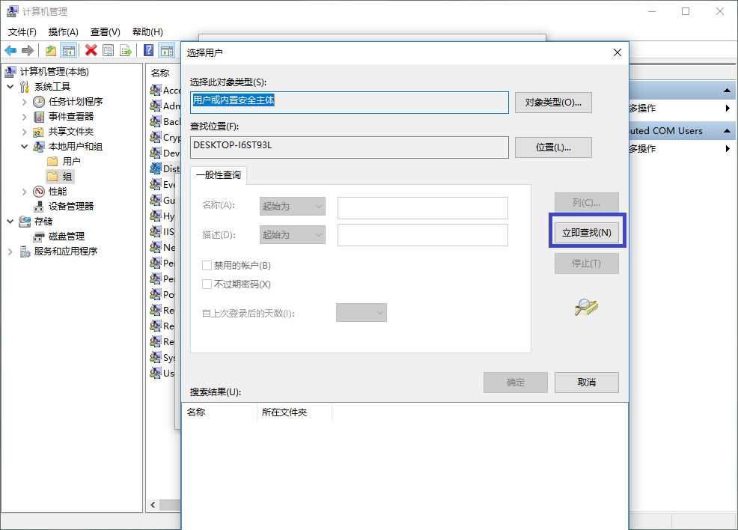Click the 位置(L)... button
Viewport: 738px width, 530px height.
[x=553, y=147]
